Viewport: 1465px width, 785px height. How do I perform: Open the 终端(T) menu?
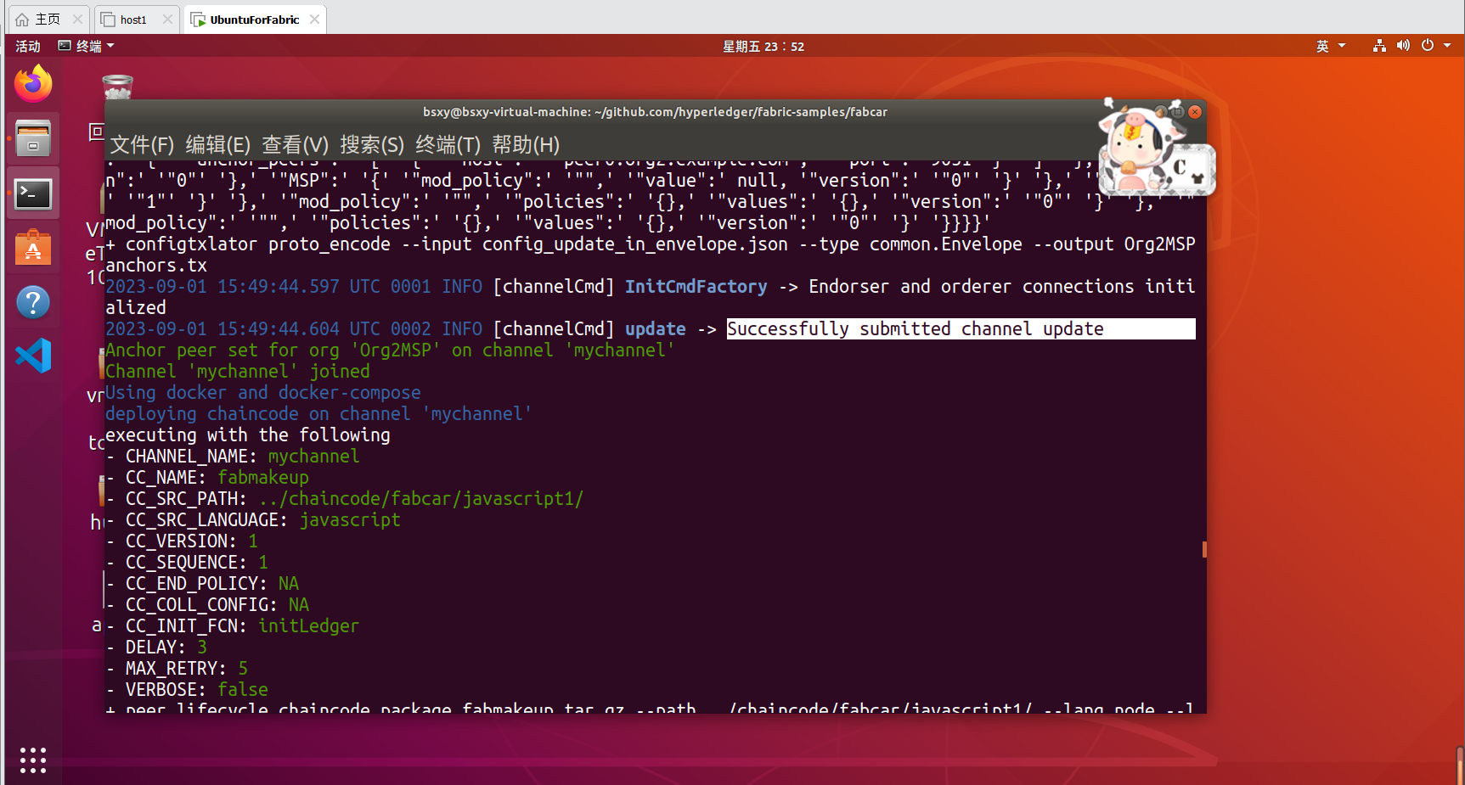pyautogui.click(x=448, y=145)
